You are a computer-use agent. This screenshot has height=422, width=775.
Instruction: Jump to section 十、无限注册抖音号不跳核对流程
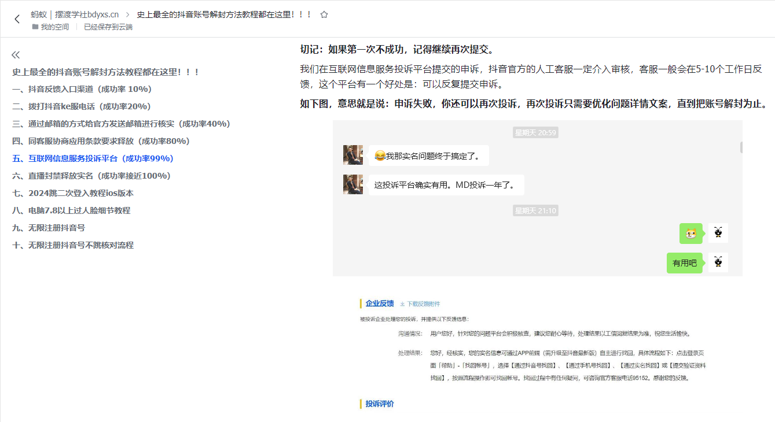tap(73, 246)
